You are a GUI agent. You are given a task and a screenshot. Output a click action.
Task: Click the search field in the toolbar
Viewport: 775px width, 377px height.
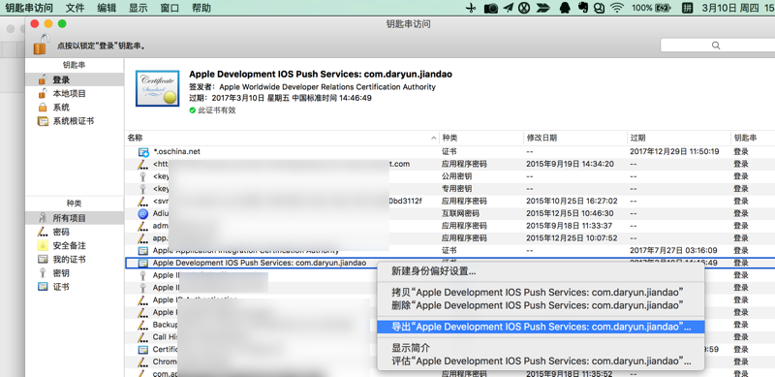(x=717, y=45)
